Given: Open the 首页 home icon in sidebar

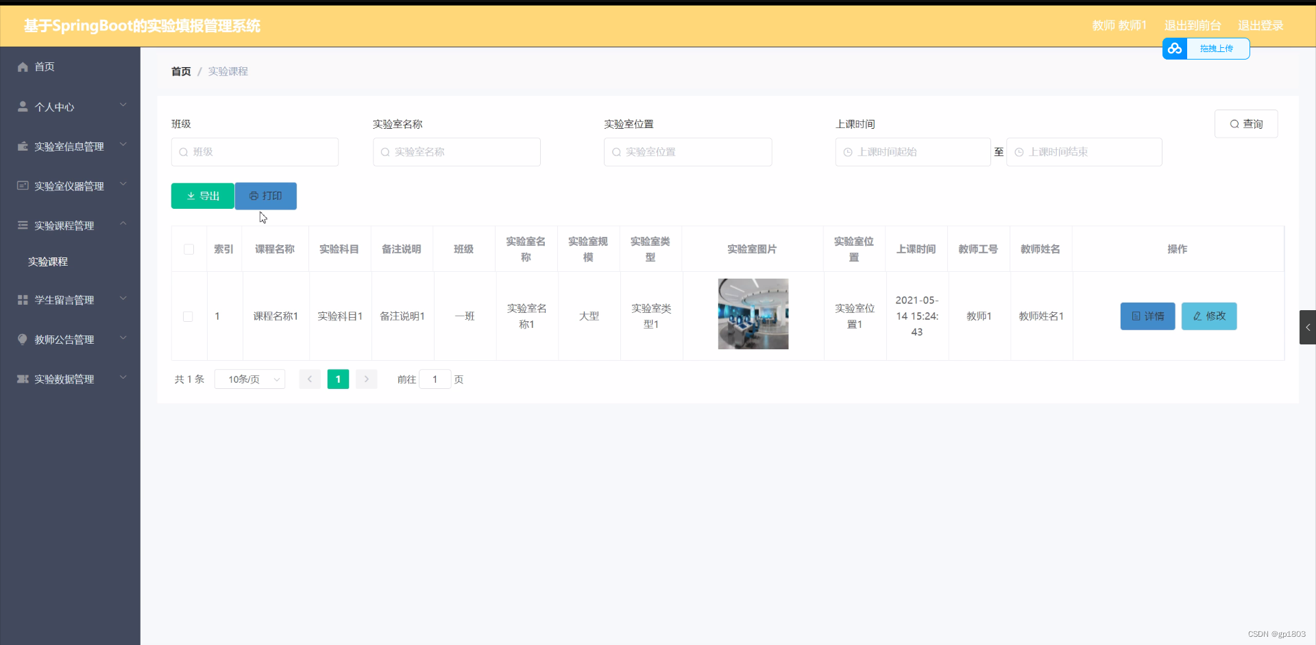Looking at the screenshot, I should tap(23, 66).
